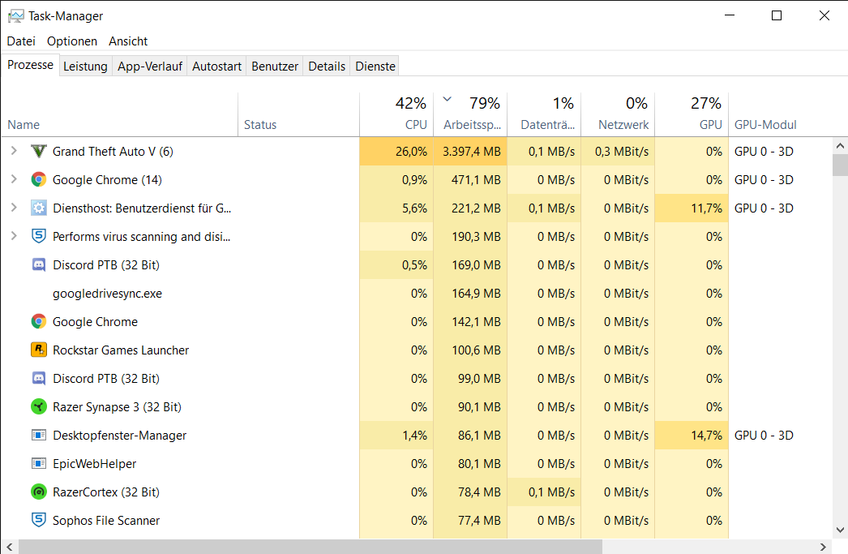Click the Grand Theft Auto V icon
Viewport: 848px width, 554px height.
point(39,151)
